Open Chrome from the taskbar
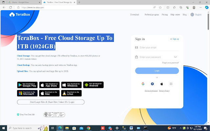 tap(88, 128)
